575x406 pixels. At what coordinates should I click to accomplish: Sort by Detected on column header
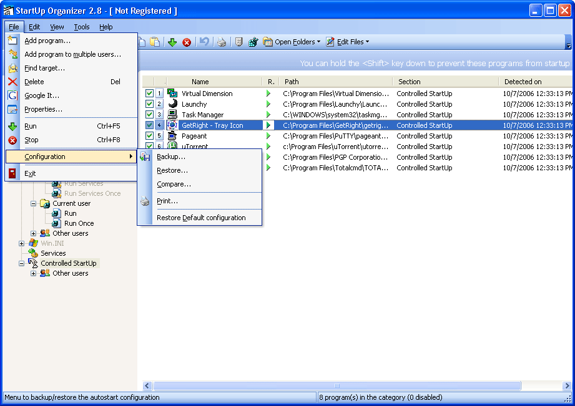click(536, 81)
